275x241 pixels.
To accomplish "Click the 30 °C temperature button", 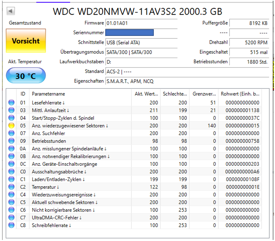I will tap(26, 76).
